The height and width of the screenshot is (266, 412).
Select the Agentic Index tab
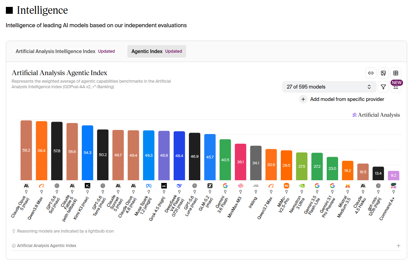(156, 51)
